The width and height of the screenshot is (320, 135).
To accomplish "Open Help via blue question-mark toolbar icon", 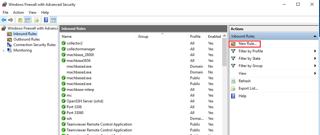I will pyautogui.click(x=46, y=20).
